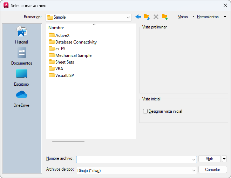Sort by the Nombre column header
The height and width of the screenshot is (178, 231).
click(56, 28)
